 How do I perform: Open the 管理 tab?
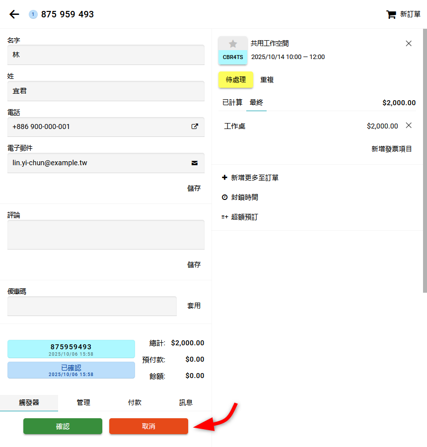(x=83, y=403)
